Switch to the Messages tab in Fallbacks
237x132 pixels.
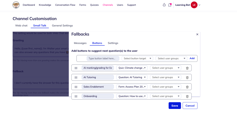[x=80, y=43]
